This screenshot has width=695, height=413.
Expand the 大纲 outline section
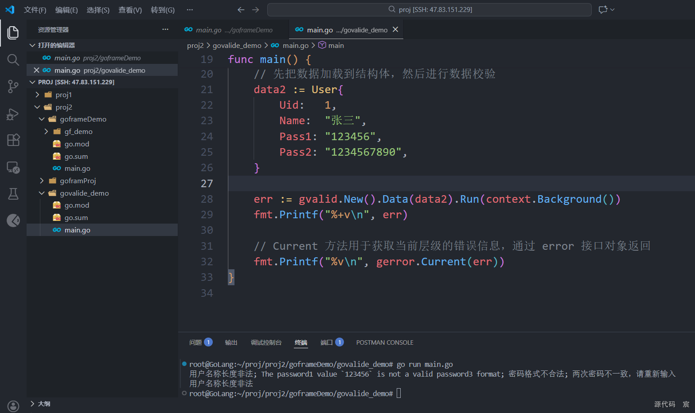(x=102, y=404)
